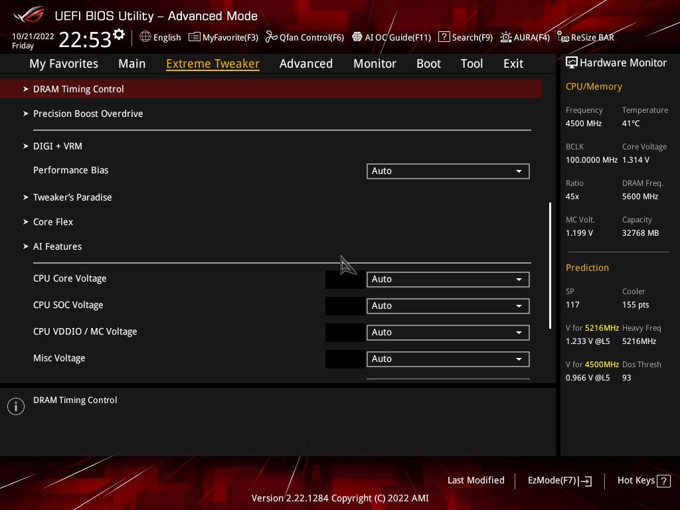Click the ReSize BAR label
The height and width of the screenshot is (510, 680).
click(x=592, y=38)
